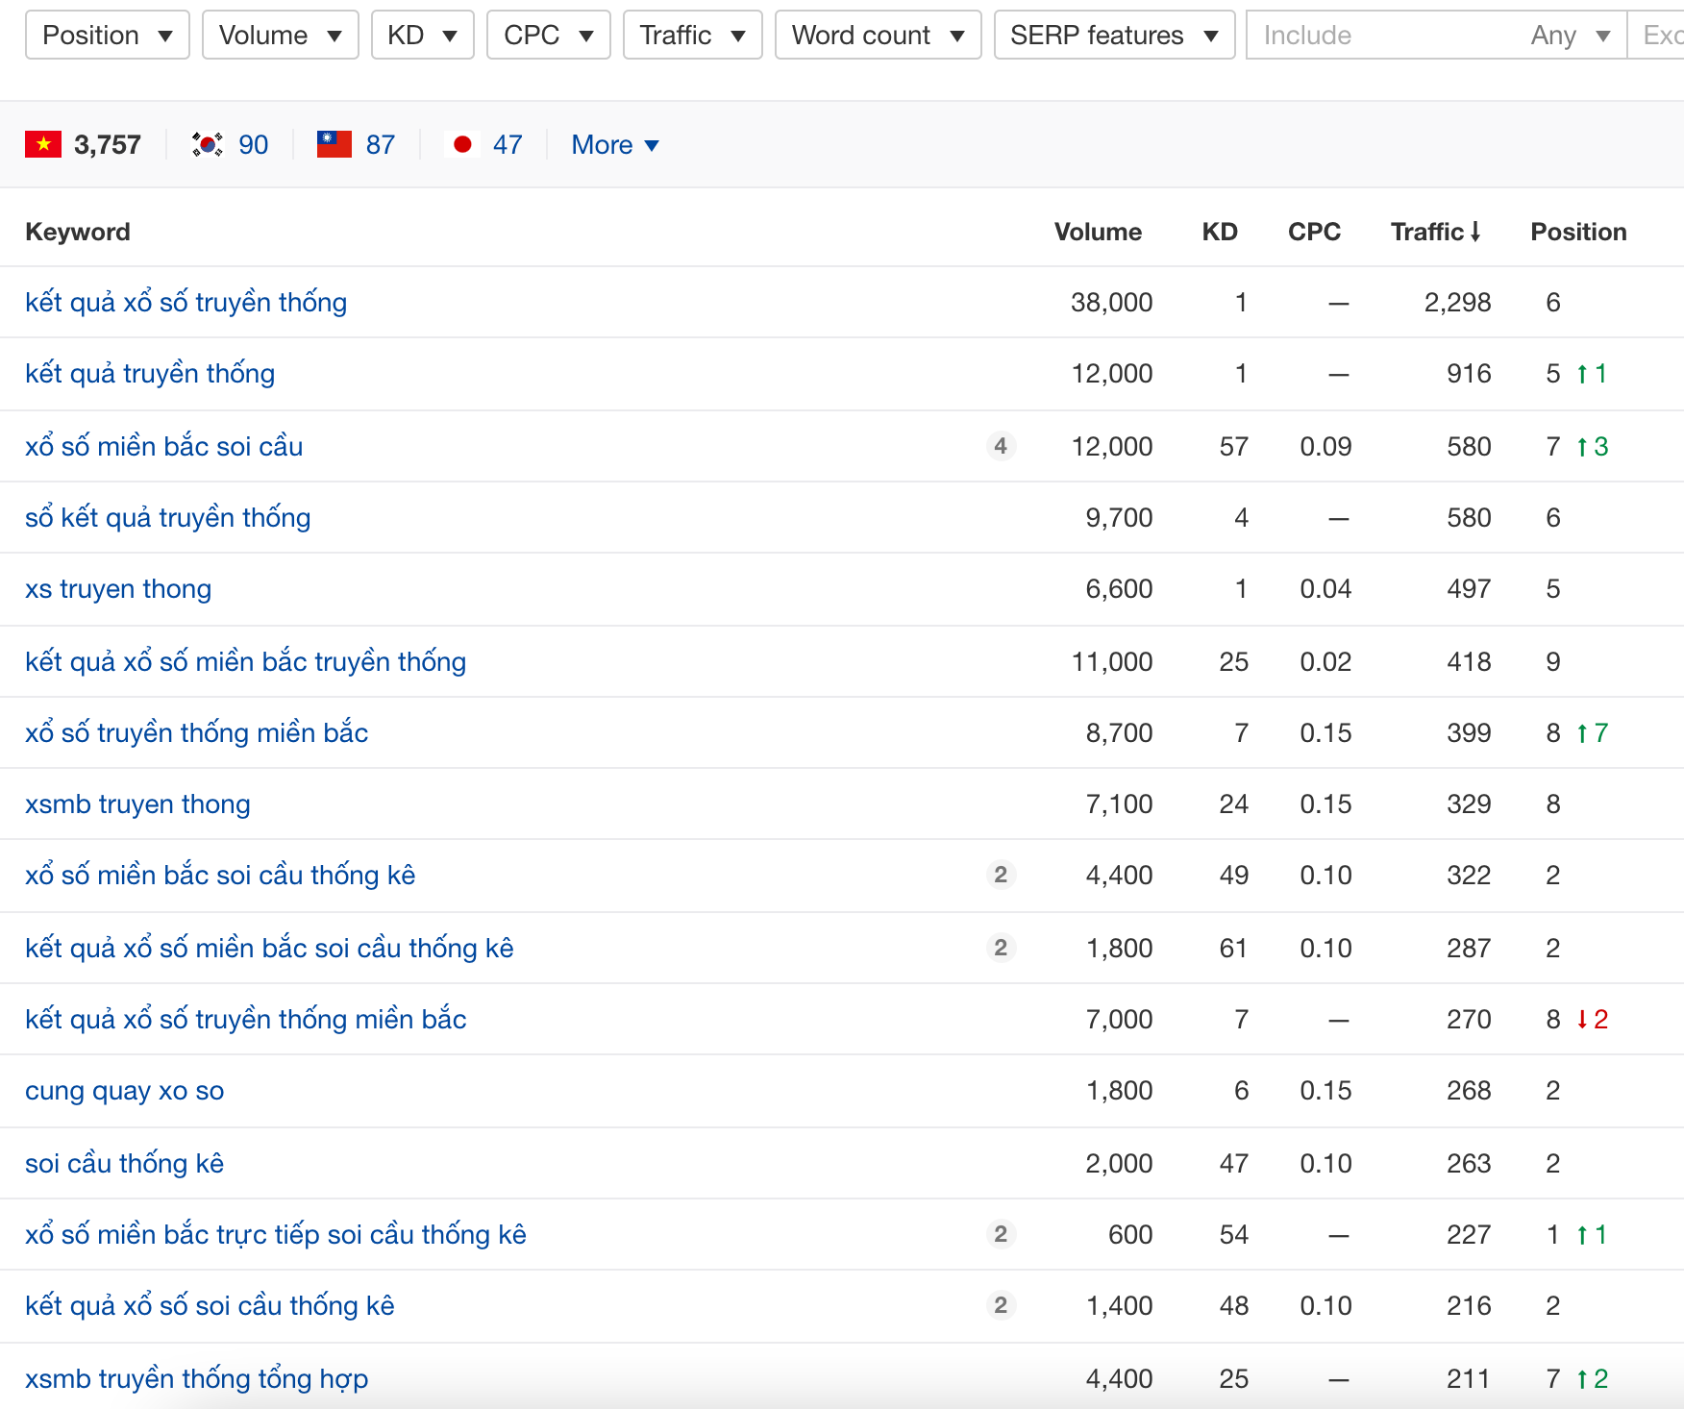
Task: Open keyword xổ số truyền thống miền bắc
Action: point(196,732)
